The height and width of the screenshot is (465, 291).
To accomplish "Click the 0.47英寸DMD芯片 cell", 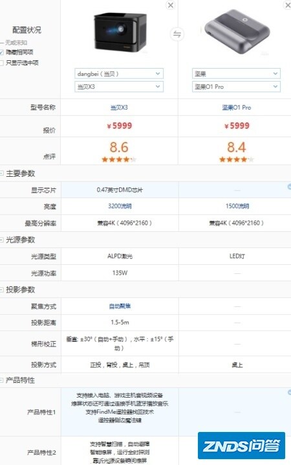I will (x=120, y=190).
